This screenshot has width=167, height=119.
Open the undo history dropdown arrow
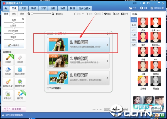point(83,14)
